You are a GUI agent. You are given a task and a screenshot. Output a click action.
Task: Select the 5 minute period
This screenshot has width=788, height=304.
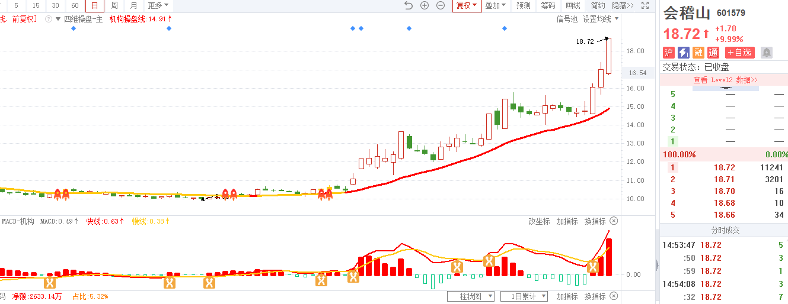pyautogui.click(x=17, y=5)
